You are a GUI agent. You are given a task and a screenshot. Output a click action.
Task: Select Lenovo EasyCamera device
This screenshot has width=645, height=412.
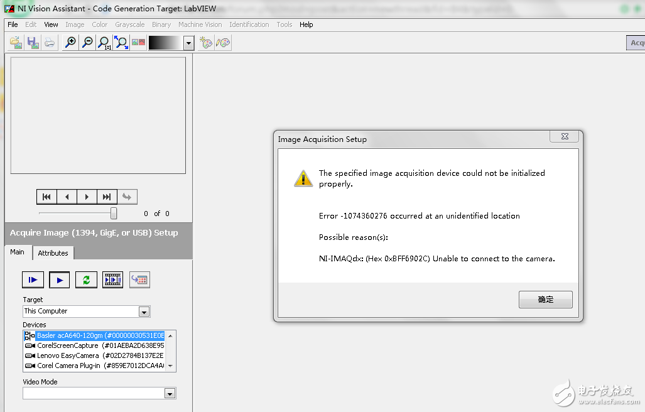coord(94,355)
